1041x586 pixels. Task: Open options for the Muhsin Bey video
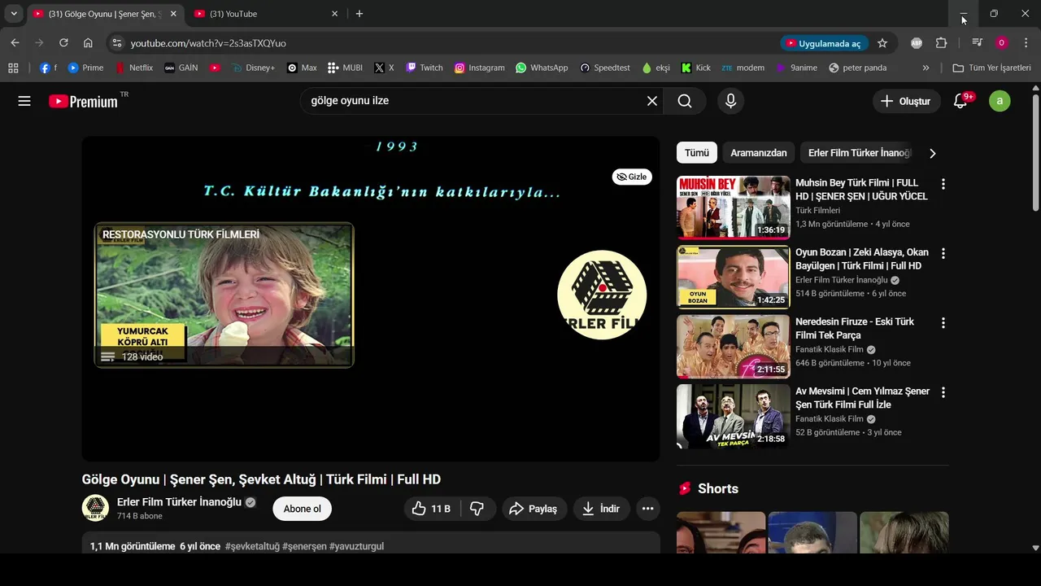tap(943, 184)
